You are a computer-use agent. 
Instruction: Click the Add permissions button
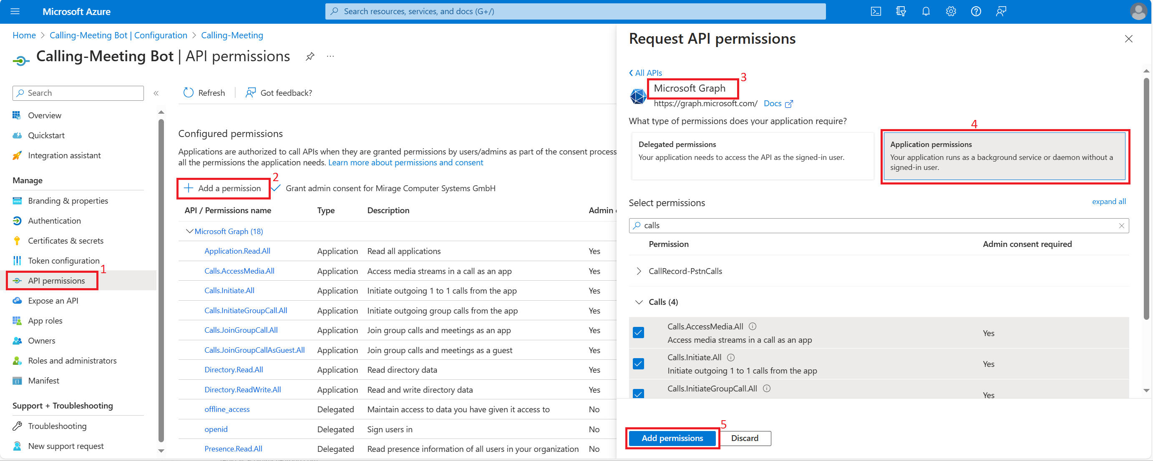[x=672, y=438]
